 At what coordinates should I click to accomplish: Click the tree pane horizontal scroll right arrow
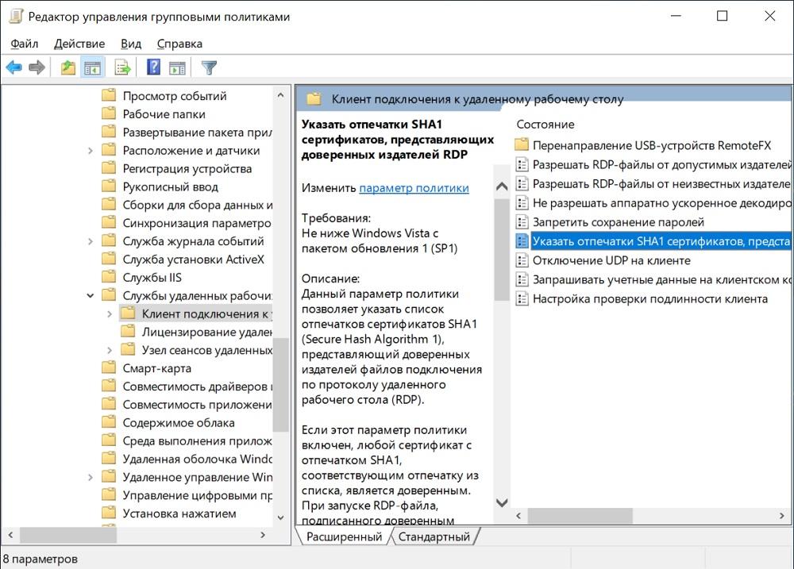[263, 535]
